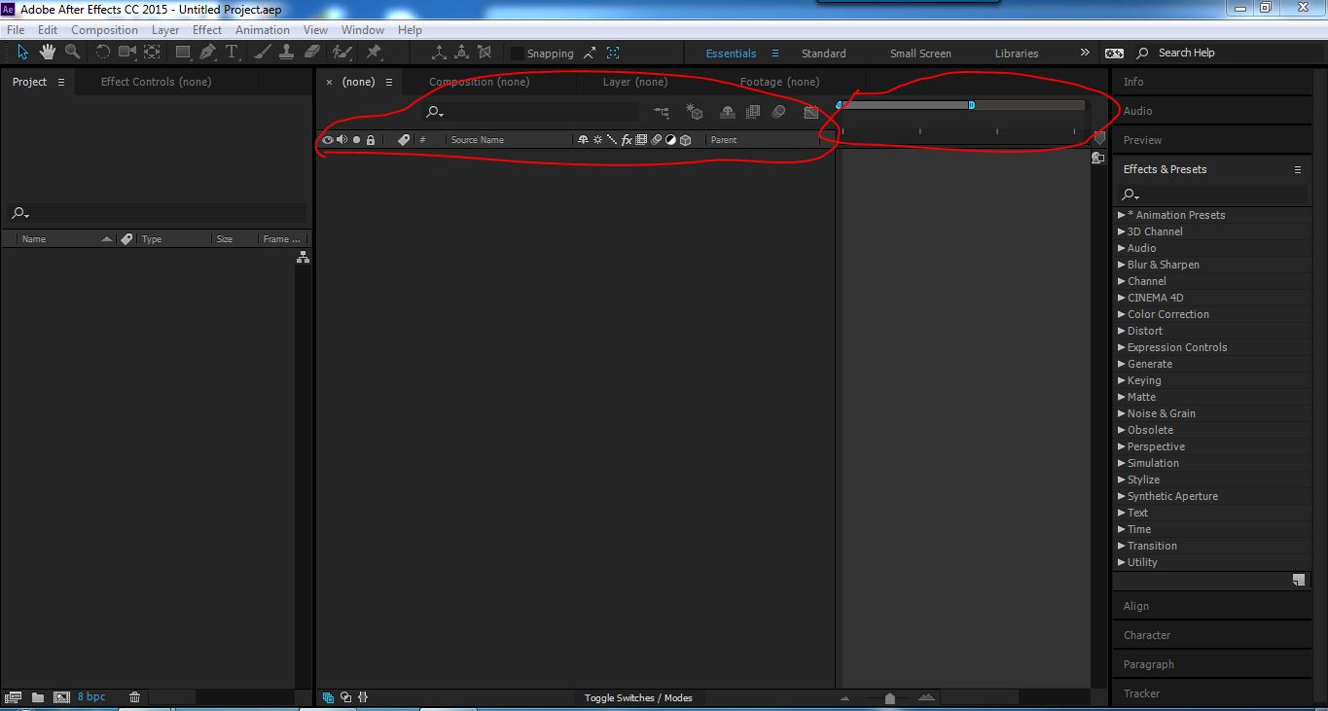Expand the Blur & Sharpen category
This screenshot has height=711, width=1328.
pyautogui.click(x=1122, y=265)
